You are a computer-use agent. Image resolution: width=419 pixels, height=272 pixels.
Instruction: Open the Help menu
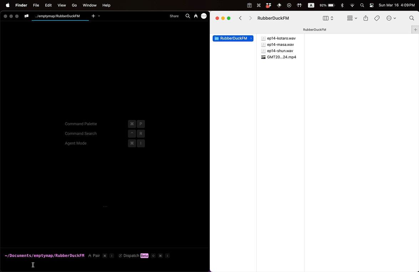[x=106, y=5]
